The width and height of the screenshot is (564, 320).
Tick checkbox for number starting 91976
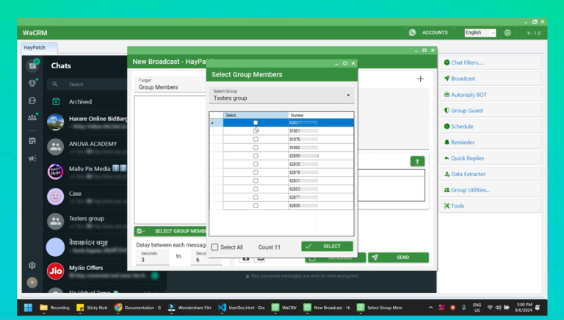[256, 139]
